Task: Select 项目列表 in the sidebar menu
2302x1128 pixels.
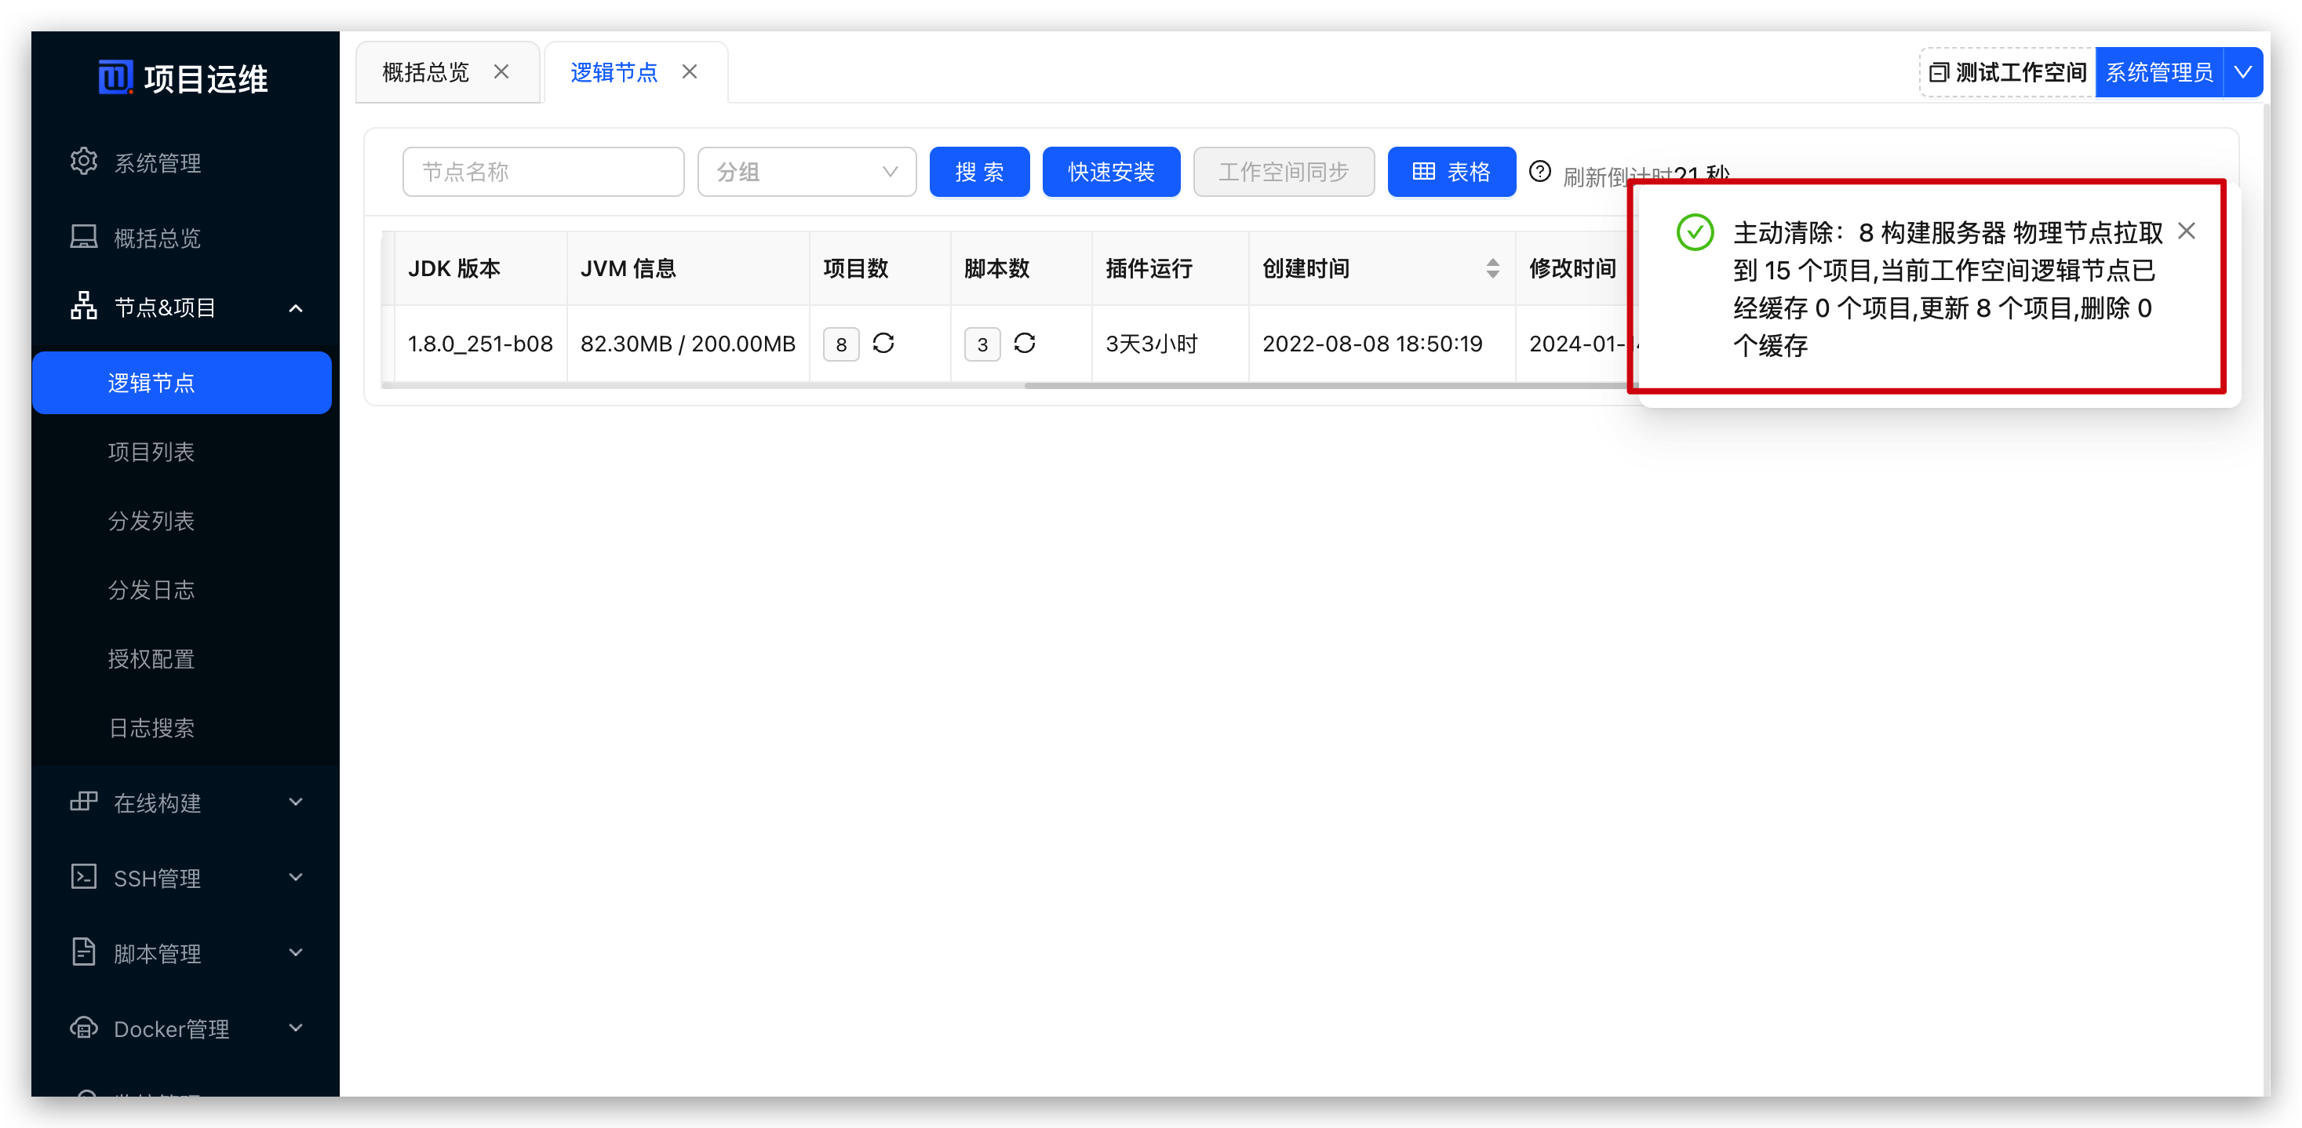Action: (x=152, y=451)
